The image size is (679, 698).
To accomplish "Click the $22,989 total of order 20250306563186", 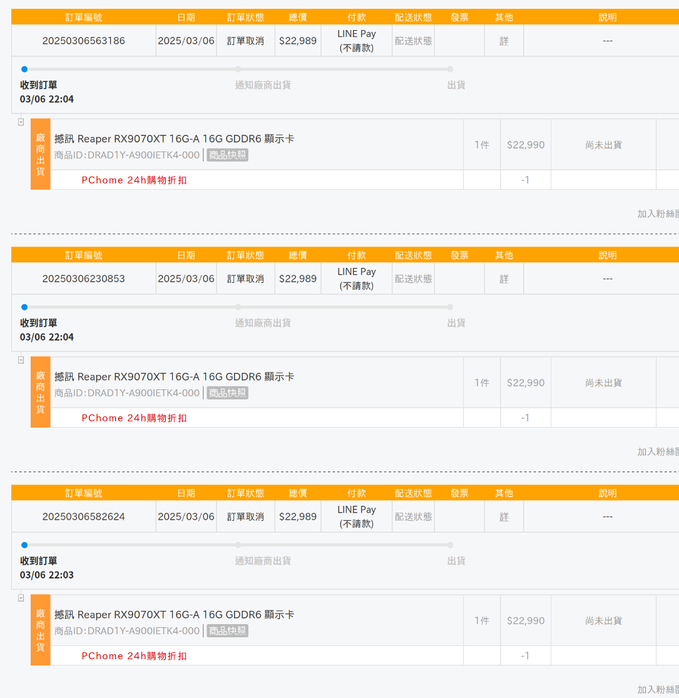I will click(298, 41).
